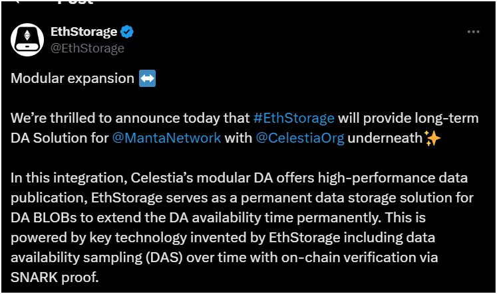Click the partially visible Post header

pyautogui.click(x=75, y=2)
